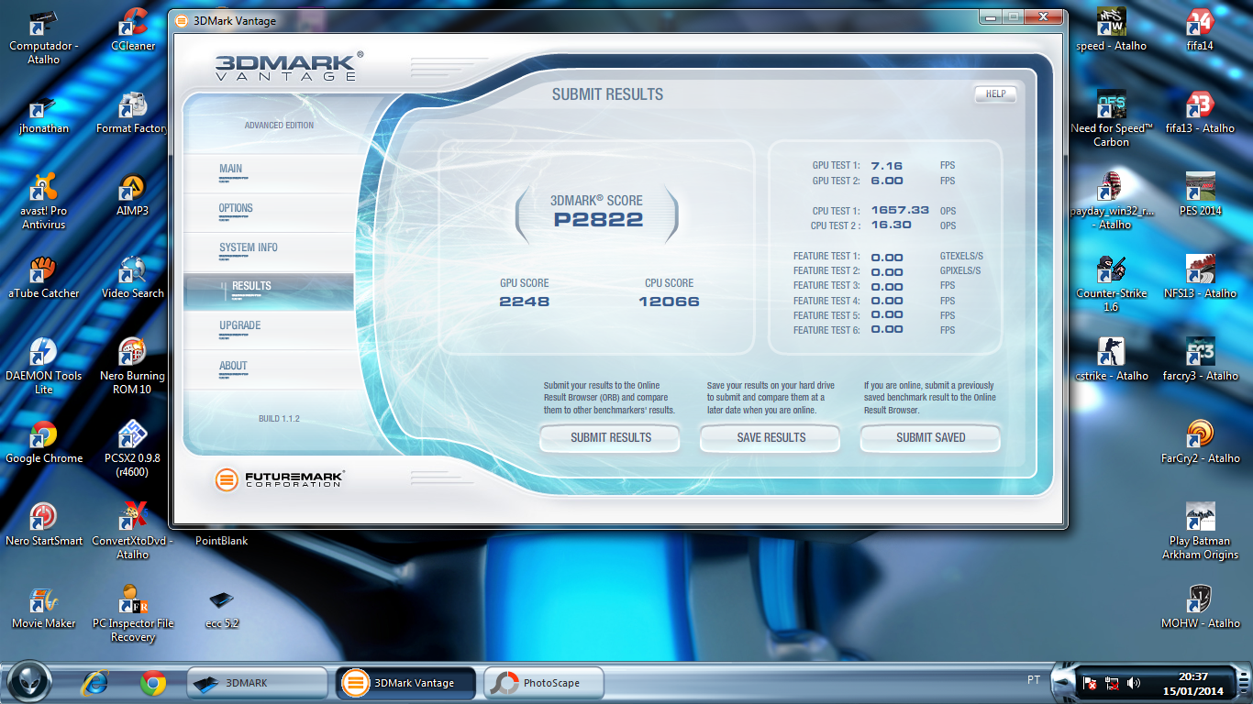The width and height of the screenshot is (1253, 704).
Task: Launch the Video Search desktop icon
Action: click(x=133, y=277)
